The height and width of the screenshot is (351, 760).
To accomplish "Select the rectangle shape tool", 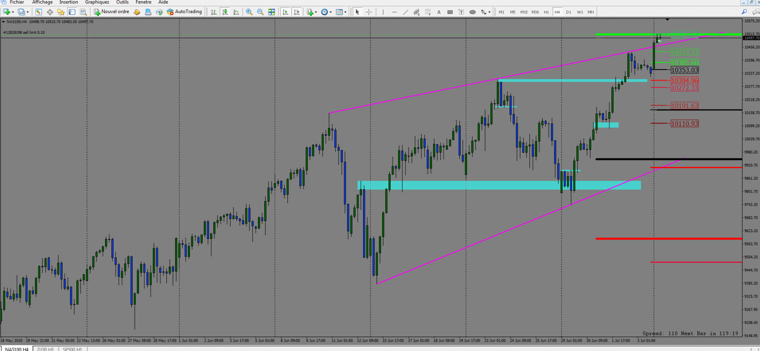I will click(x=450, y=12).
